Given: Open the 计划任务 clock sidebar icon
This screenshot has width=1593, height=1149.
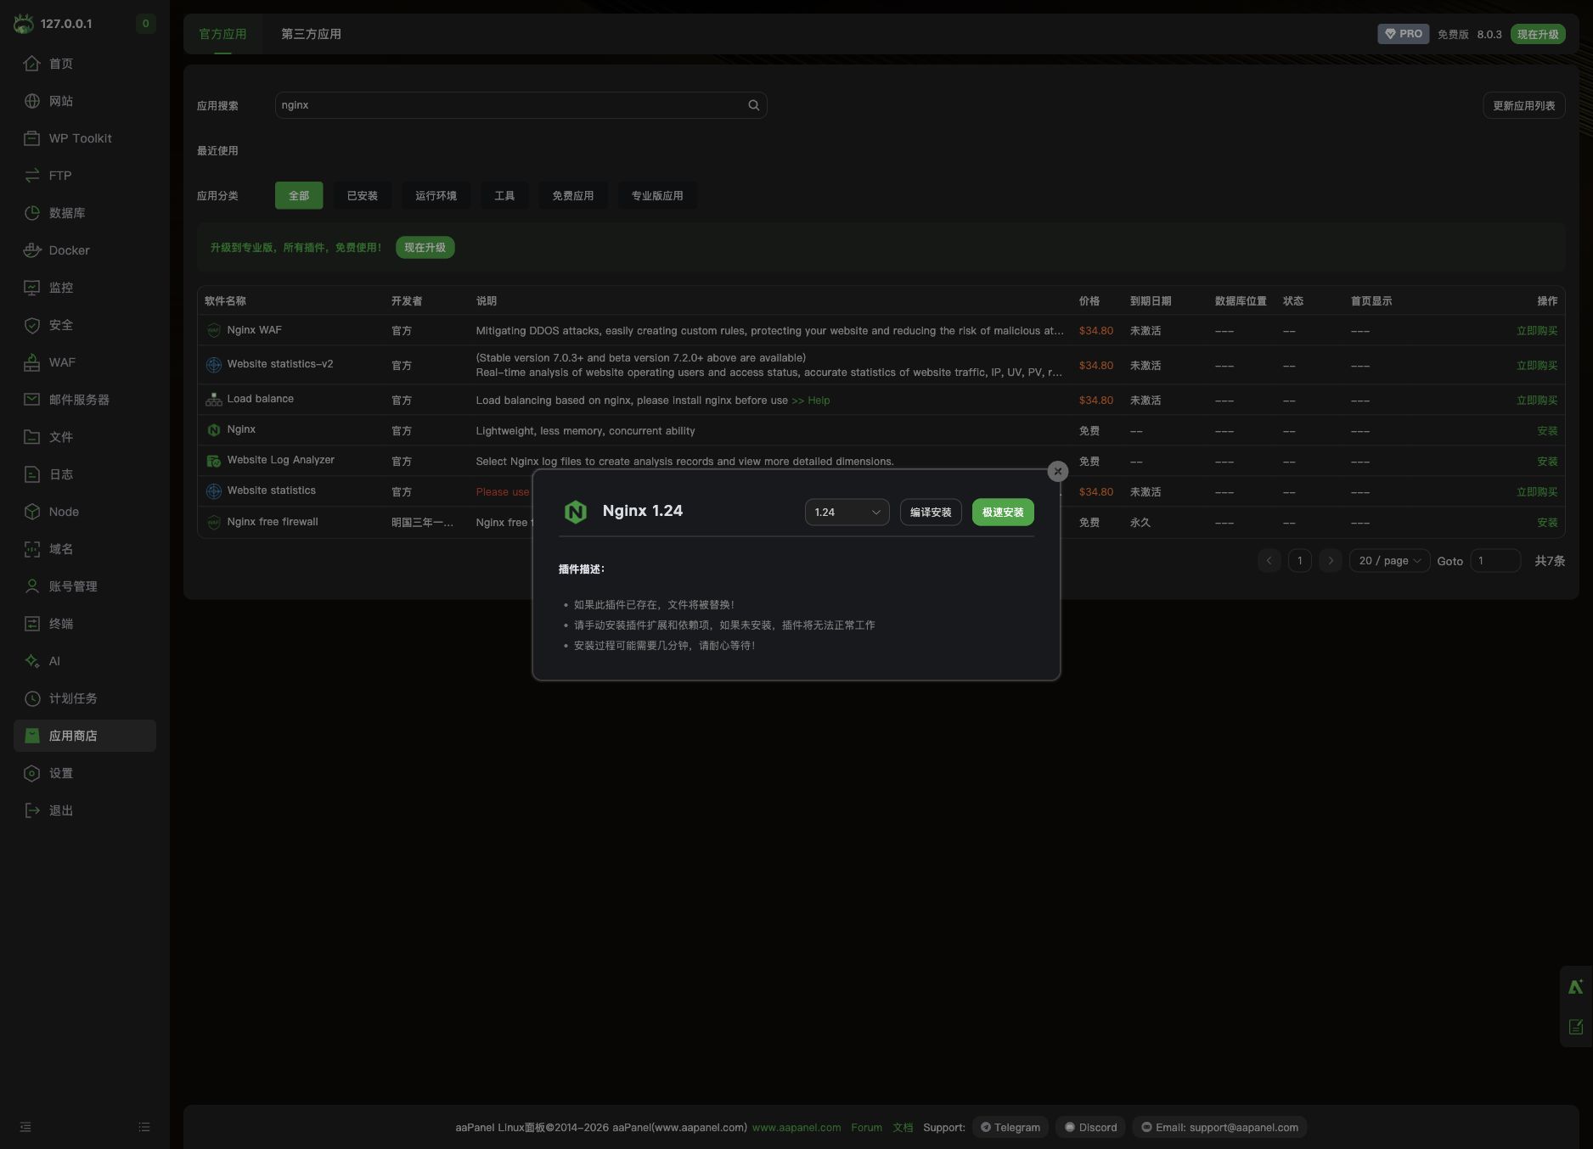Looking at the screenshot, I should tap(32, 698).
